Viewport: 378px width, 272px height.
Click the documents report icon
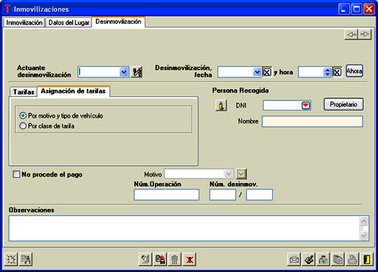pyautogui.click(x=338, y=259)
